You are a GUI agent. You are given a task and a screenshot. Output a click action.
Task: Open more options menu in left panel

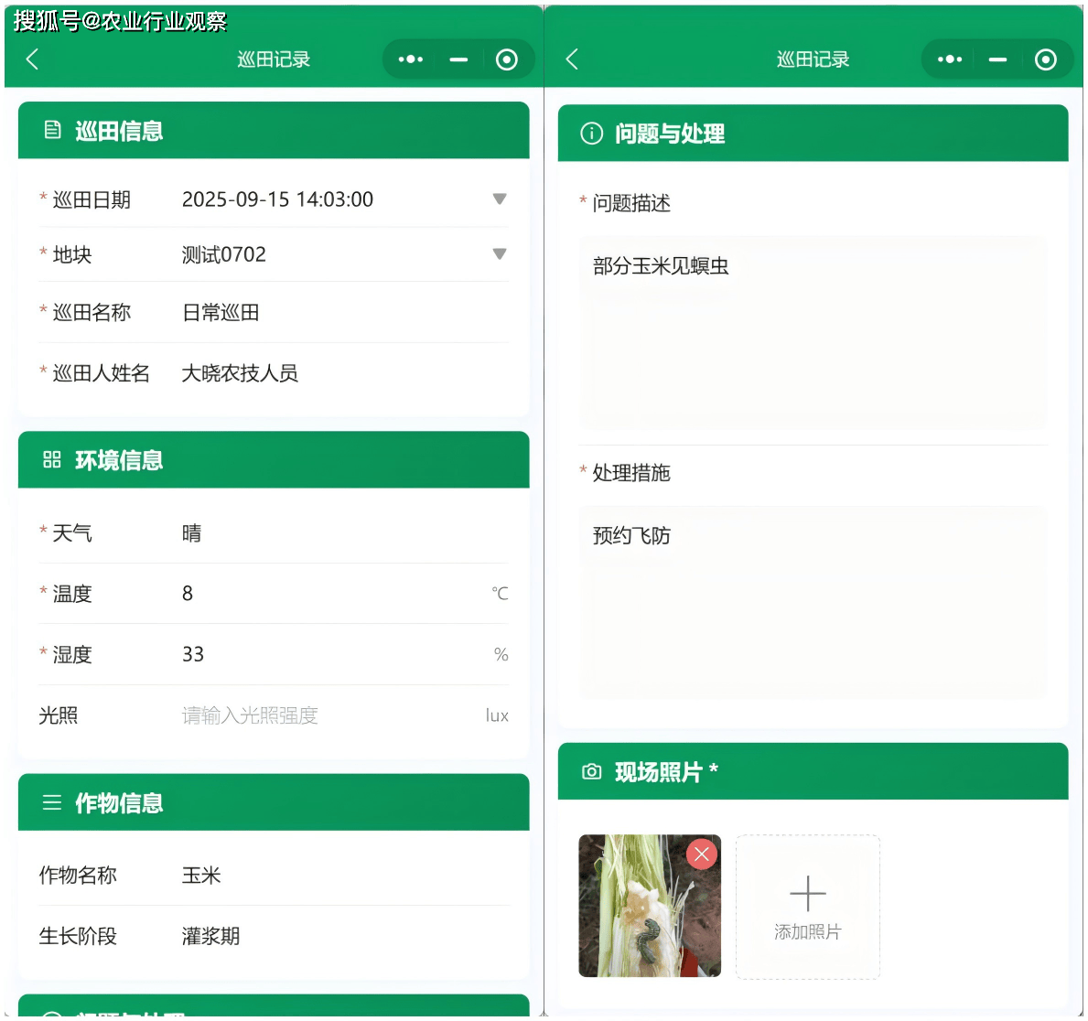click(411, 59)
